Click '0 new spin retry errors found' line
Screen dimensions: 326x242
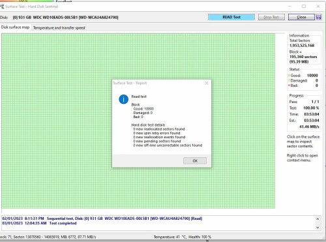pos(156,133)
